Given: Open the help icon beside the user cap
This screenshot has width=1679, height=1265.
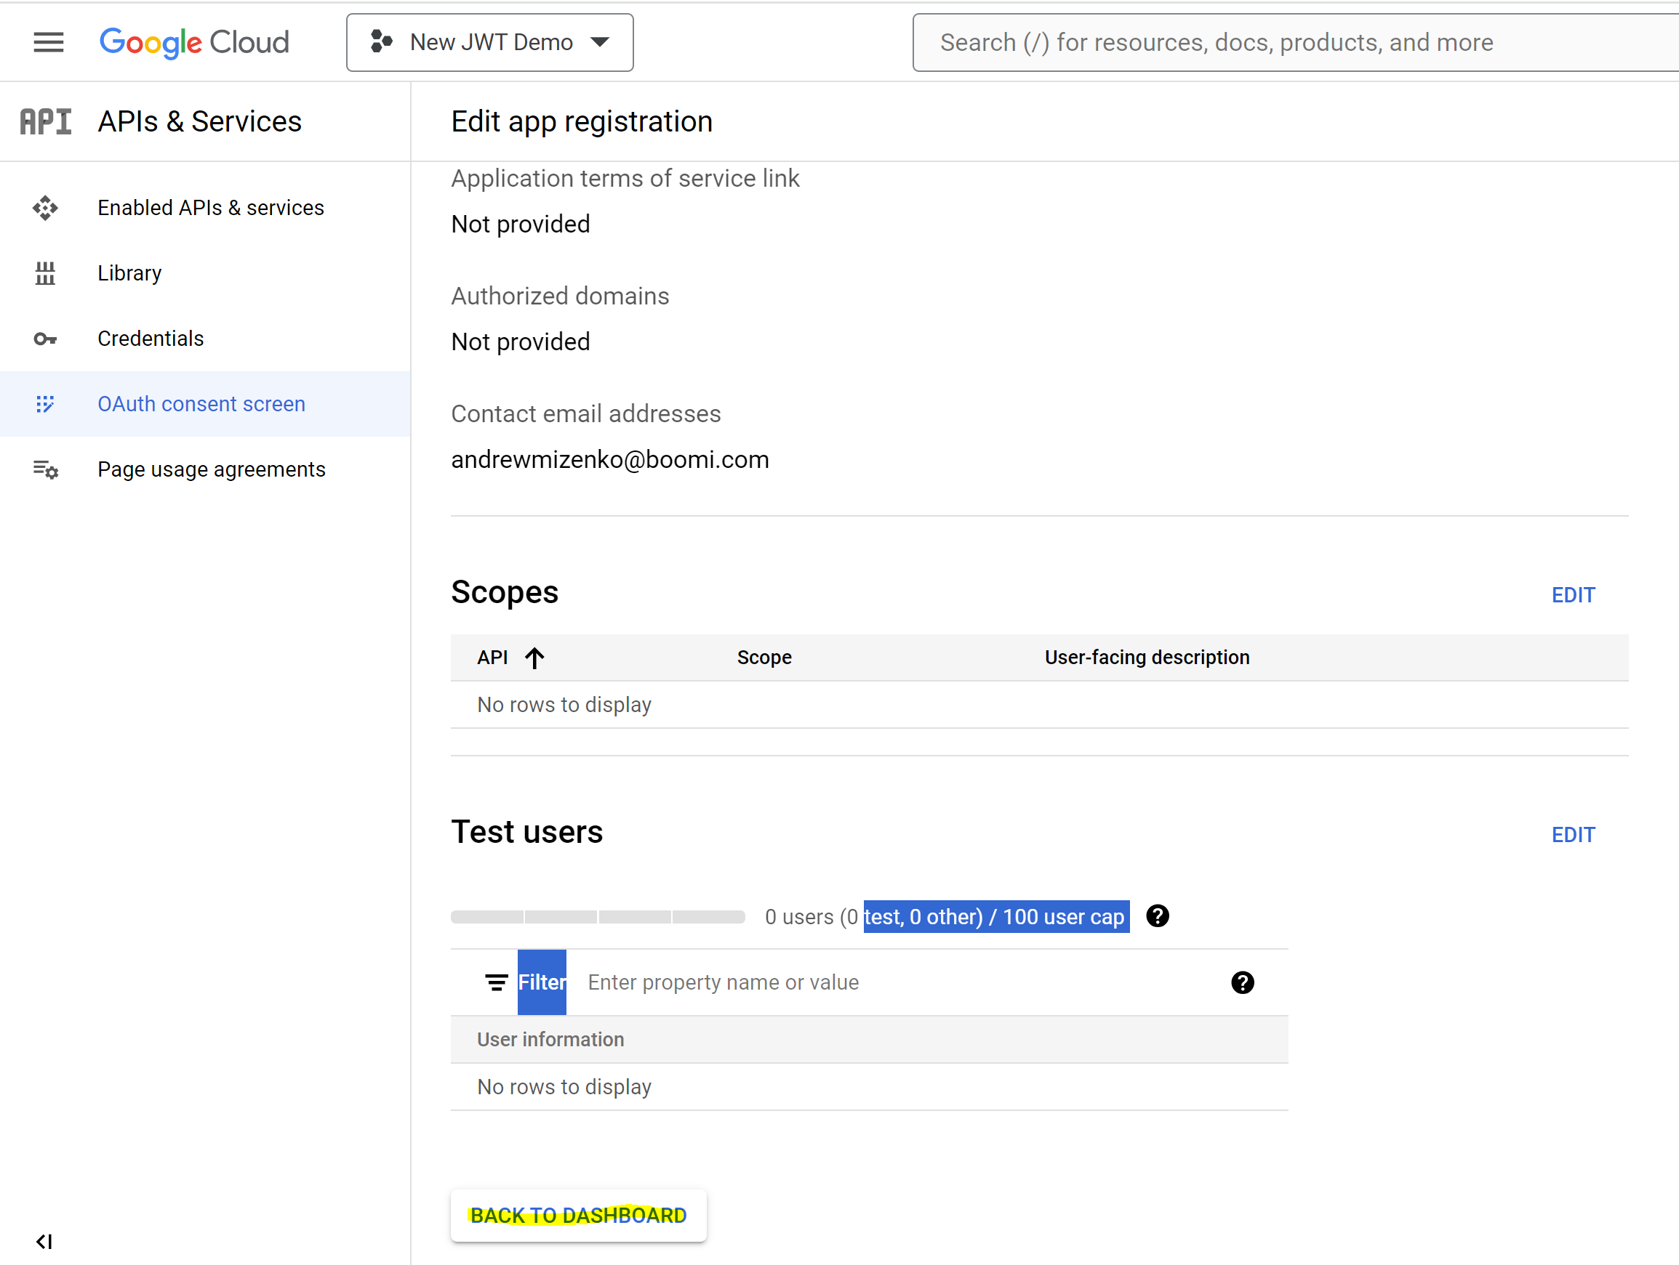Looking at the screenshot, I should (1158, 916).
